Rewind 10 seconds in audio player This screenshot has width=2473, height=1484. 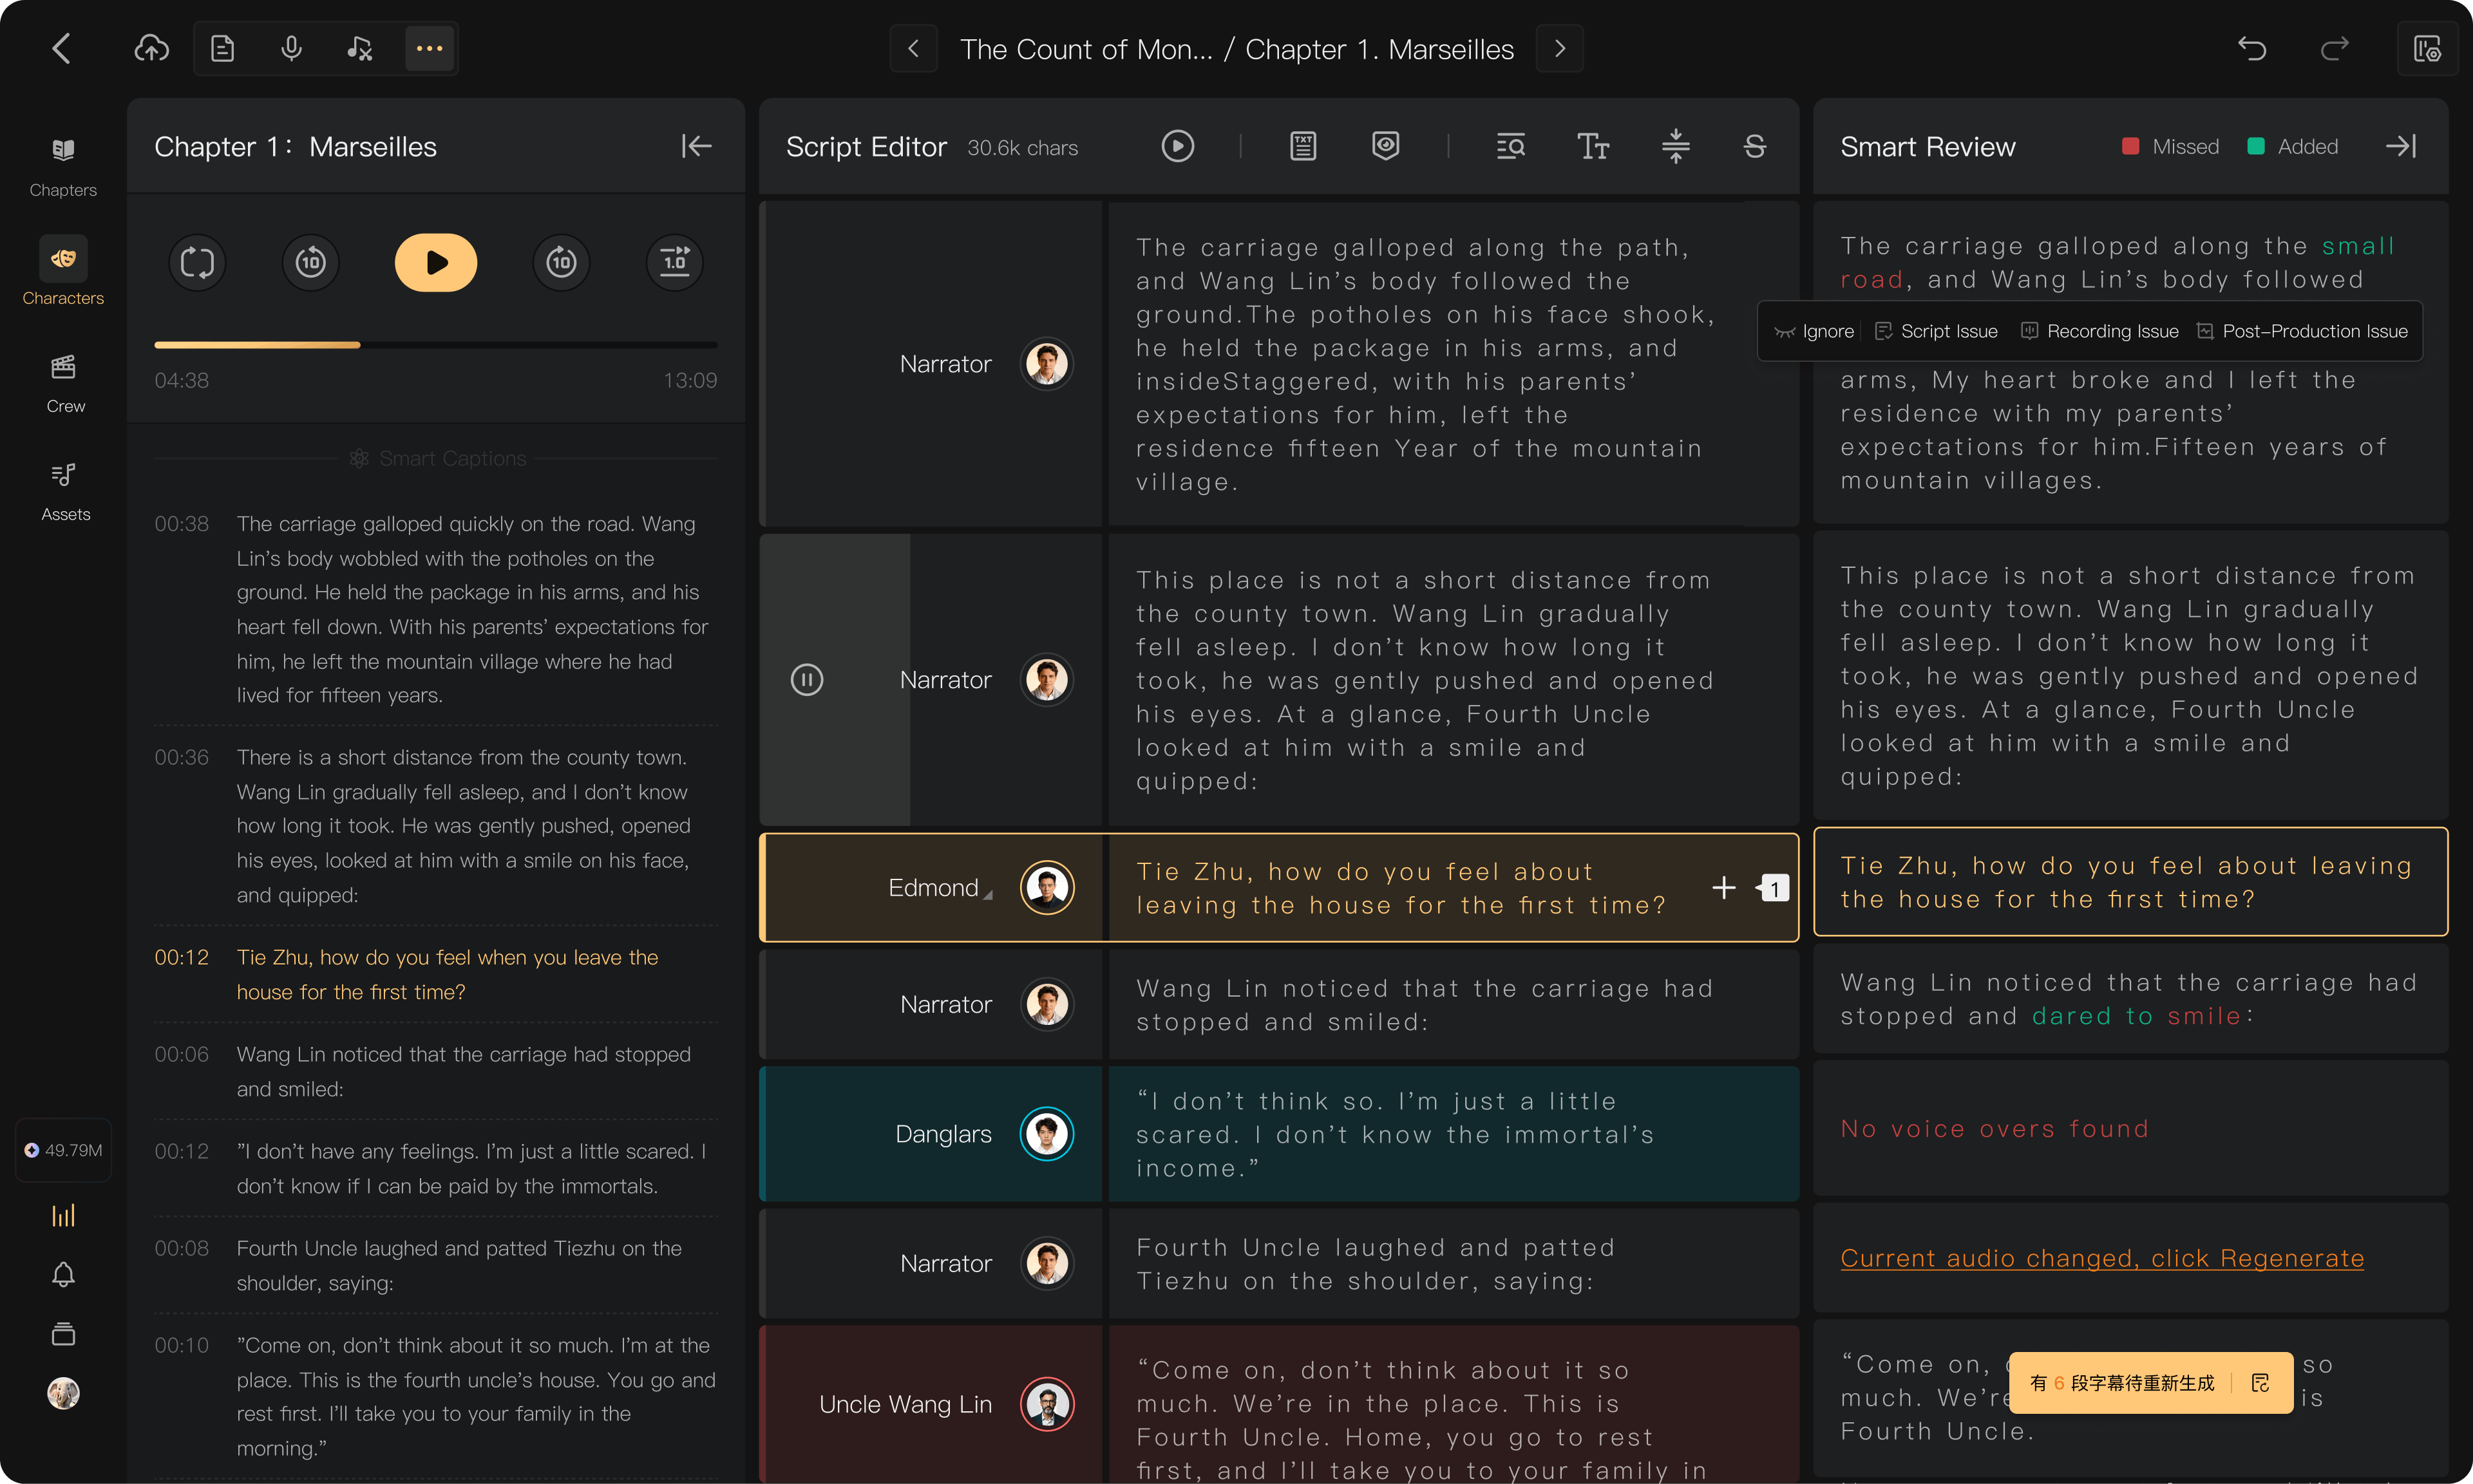311,263
